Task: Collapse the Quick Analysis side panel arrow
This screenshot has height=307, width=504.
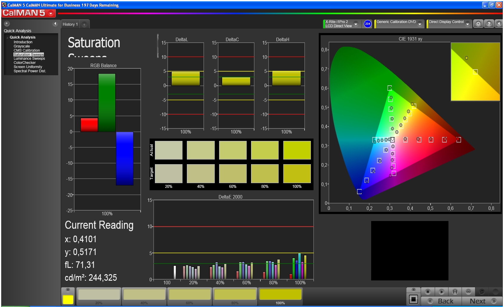Action: (x=55, y=24)
